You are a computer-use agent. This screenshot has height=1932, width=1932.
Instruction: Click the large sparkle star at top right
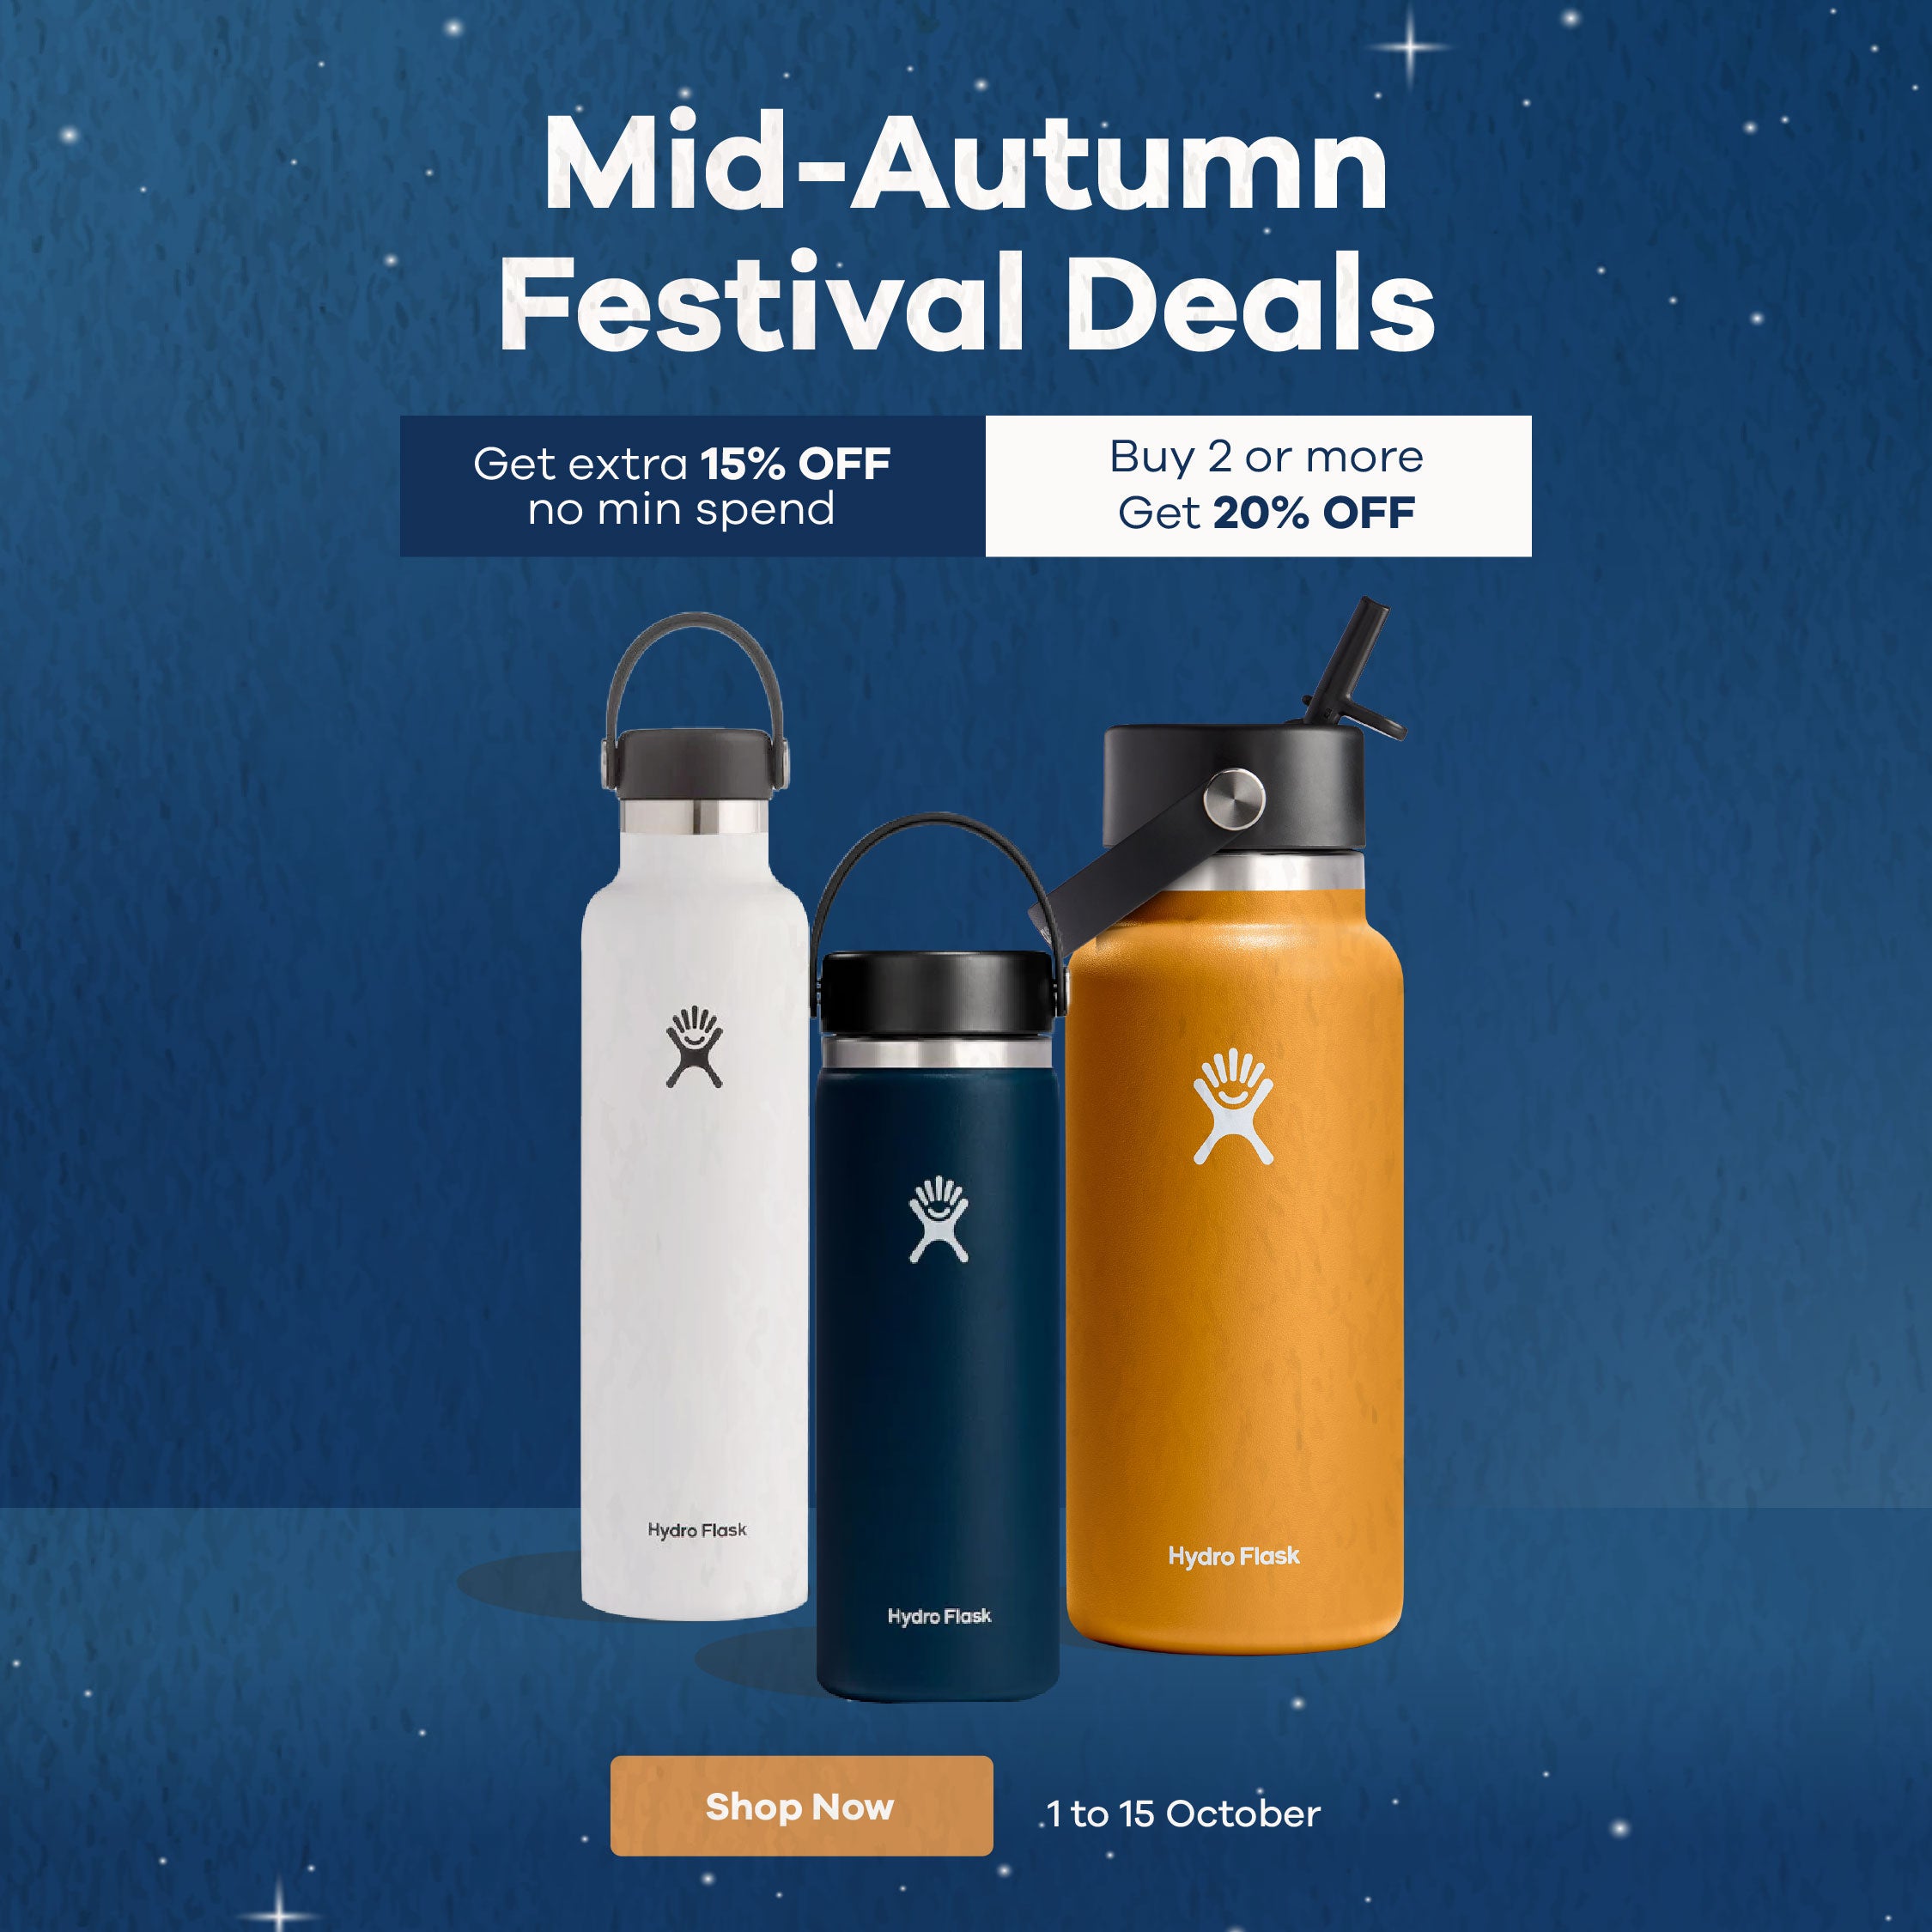(x=1410, y=46)
